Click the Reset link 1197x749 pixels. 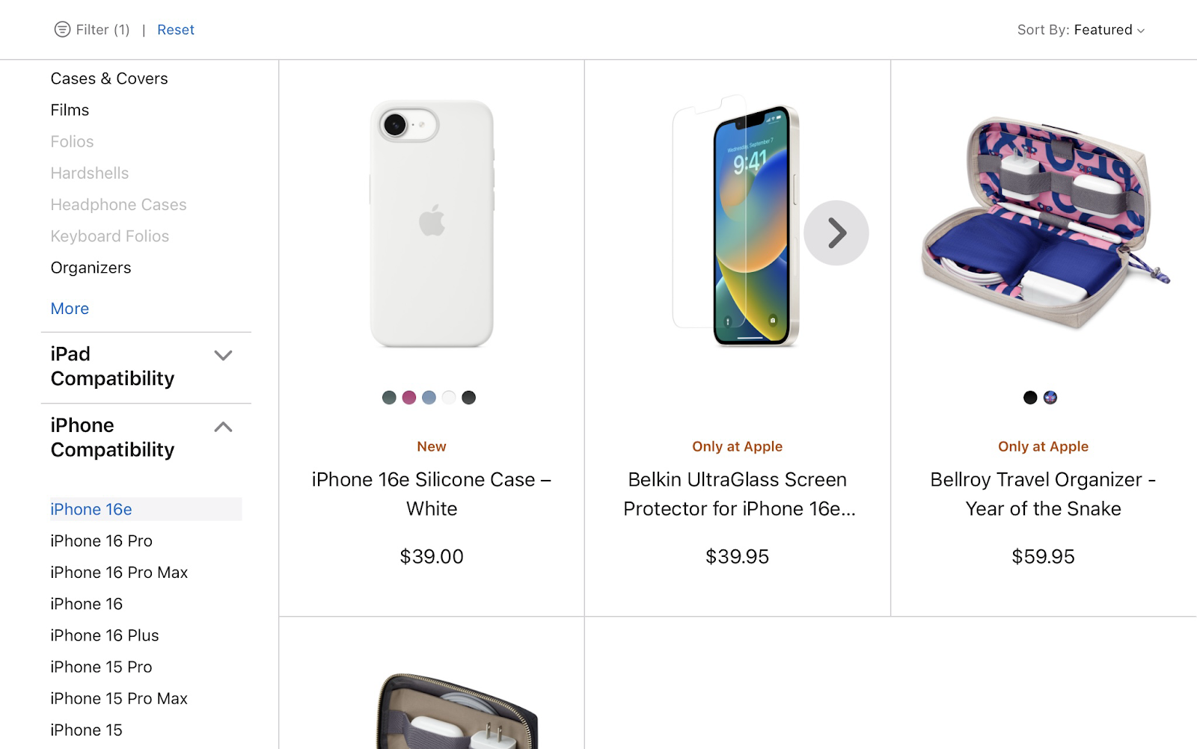(175, 29)
